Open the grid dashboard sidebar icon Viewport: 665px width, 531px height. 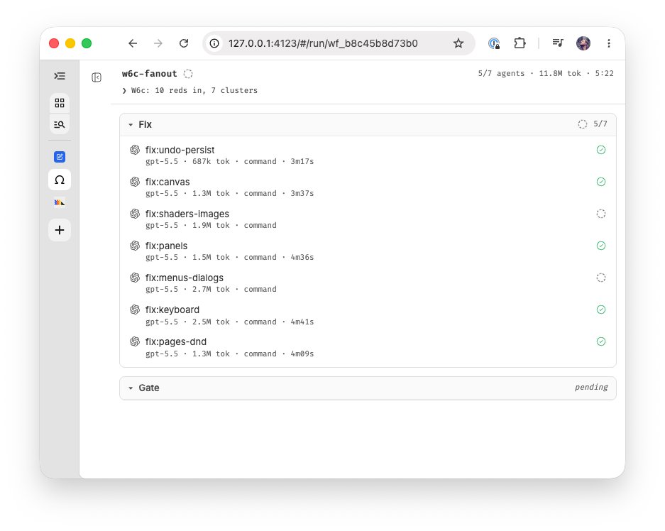pyautogui.click(x=60, y=103)
